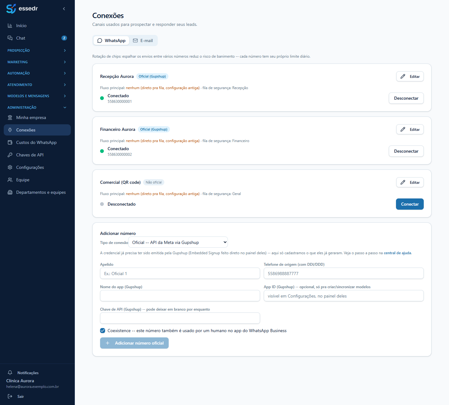
Task: Click the Sair logout icon
Action: coord(10,396)
